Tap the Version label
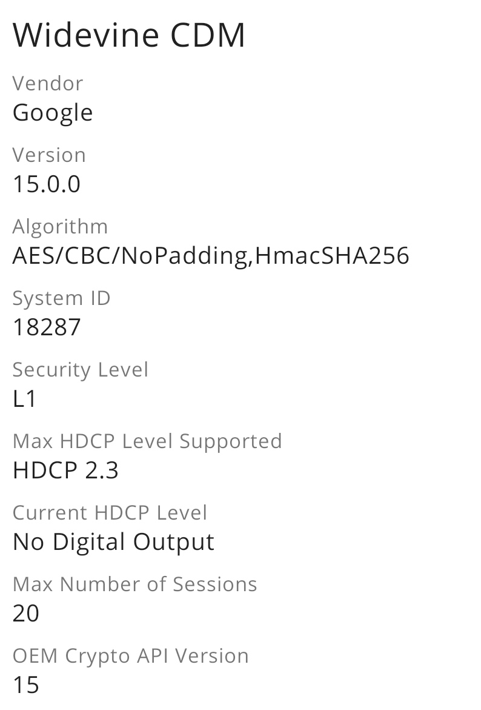The width and height of the screenshot is (481, 710). 49,155
